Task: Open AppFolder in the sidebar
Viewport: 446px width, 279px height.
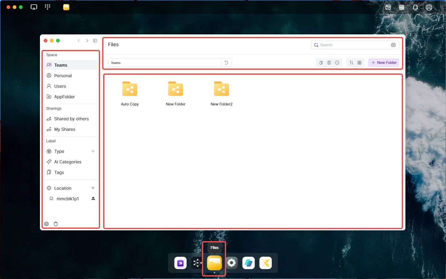Action: [71, 97]
